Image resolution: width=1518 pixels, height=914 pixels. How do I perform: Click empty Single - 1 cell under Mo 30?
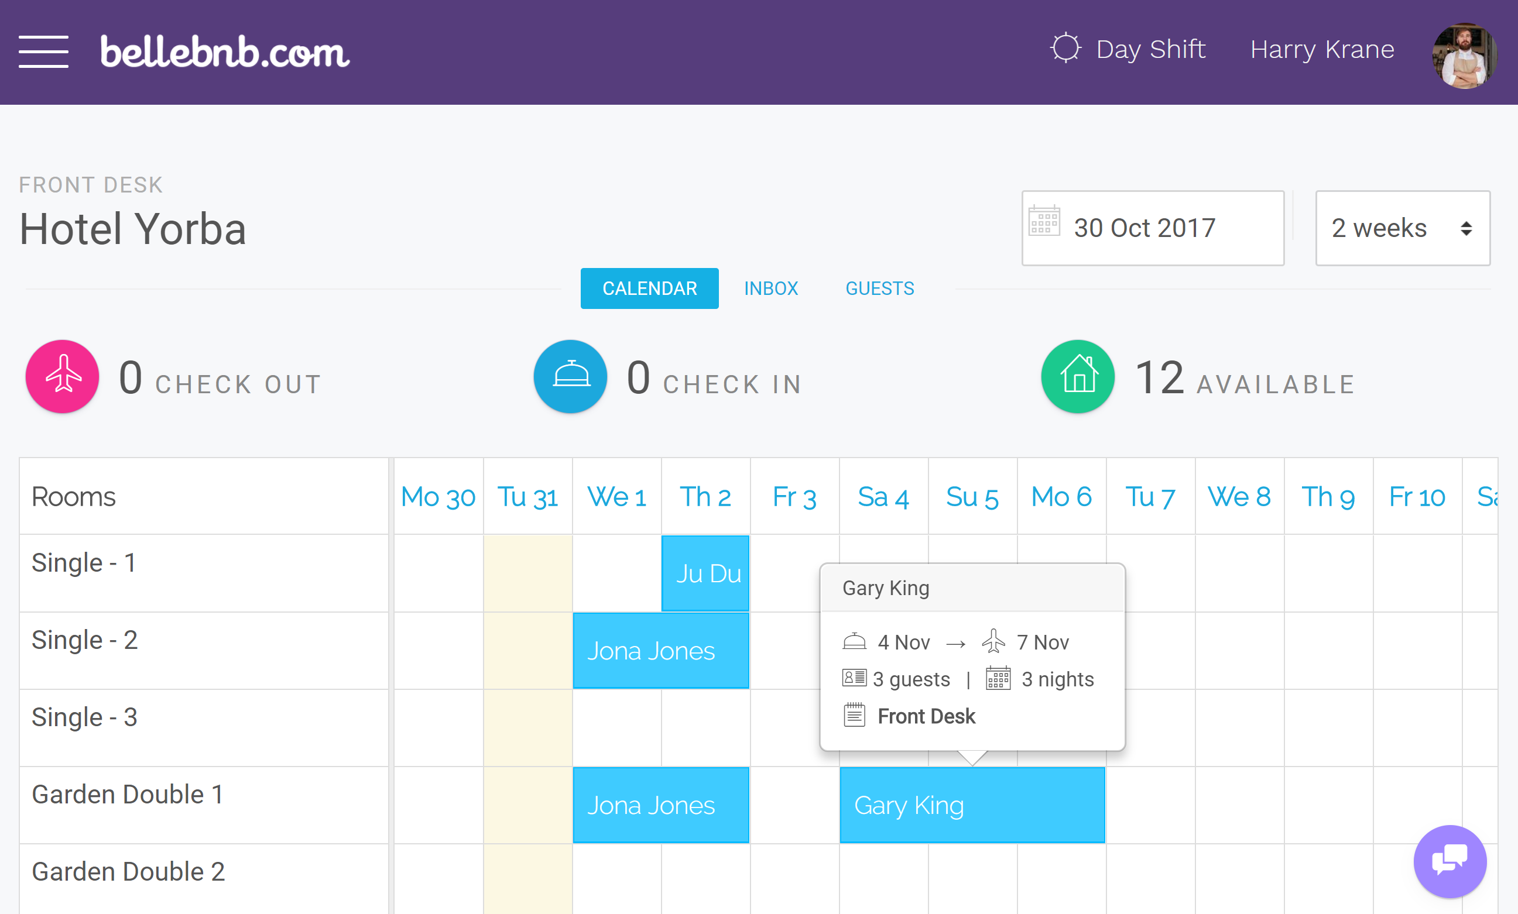(x=438, y=573)
